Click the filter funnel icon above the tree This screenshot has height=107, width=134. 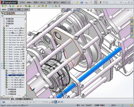coord(2,16)
